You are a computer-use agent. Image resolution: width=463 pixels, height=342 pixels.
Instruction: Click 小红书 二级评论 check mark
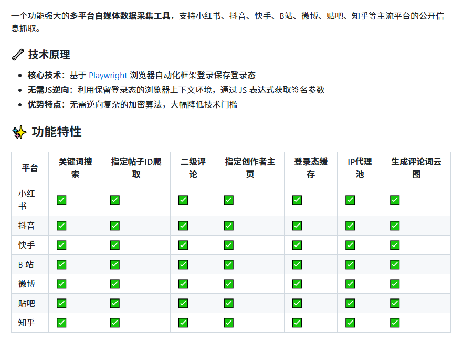pos(183,200)
